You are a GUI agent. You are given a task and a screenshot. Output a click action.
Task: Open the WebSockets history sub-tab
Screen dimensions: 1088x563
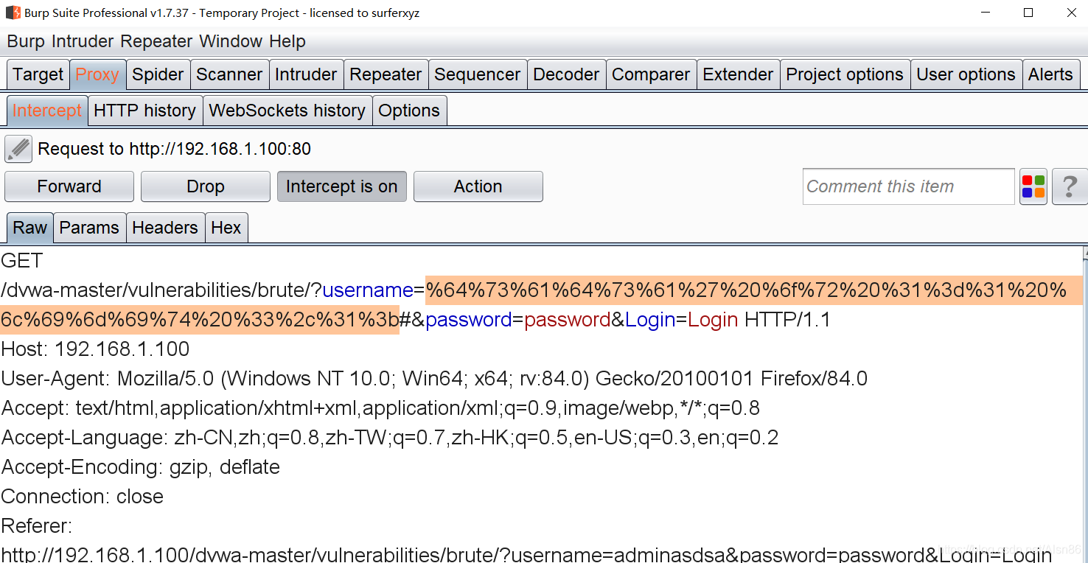point(287,111)
